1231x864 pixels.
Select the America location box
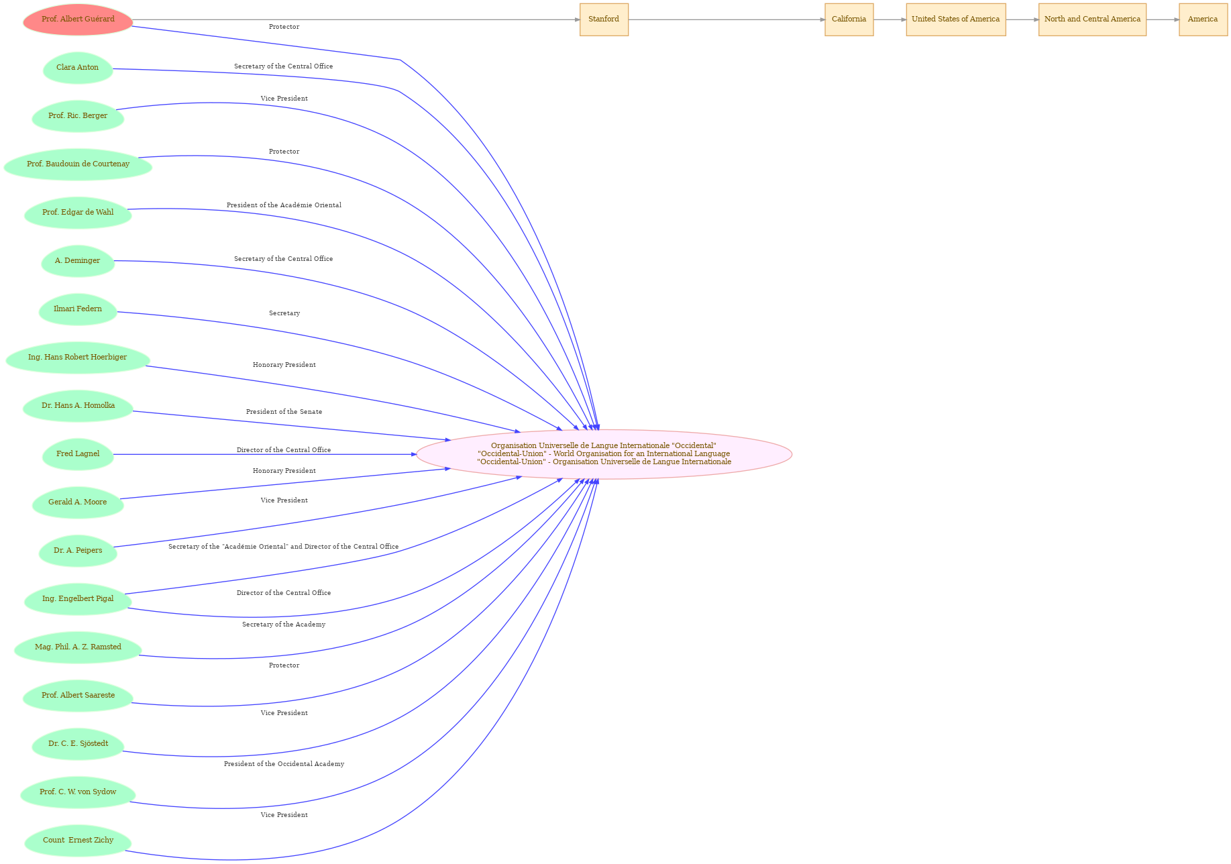[1203, 19]
